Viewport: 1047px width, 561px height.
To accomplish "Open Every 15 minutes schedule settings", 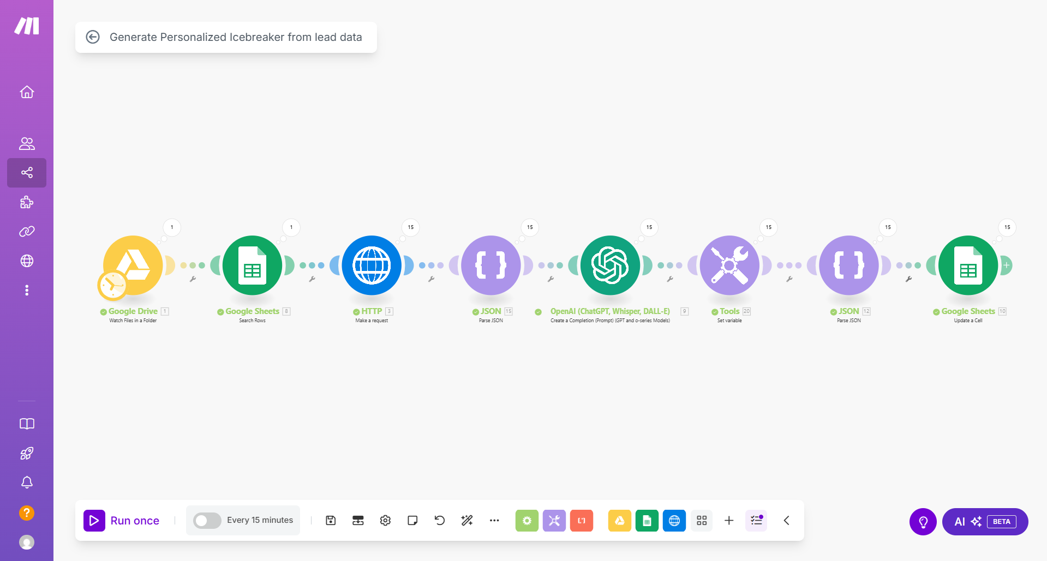I will (x=260, y=520).
